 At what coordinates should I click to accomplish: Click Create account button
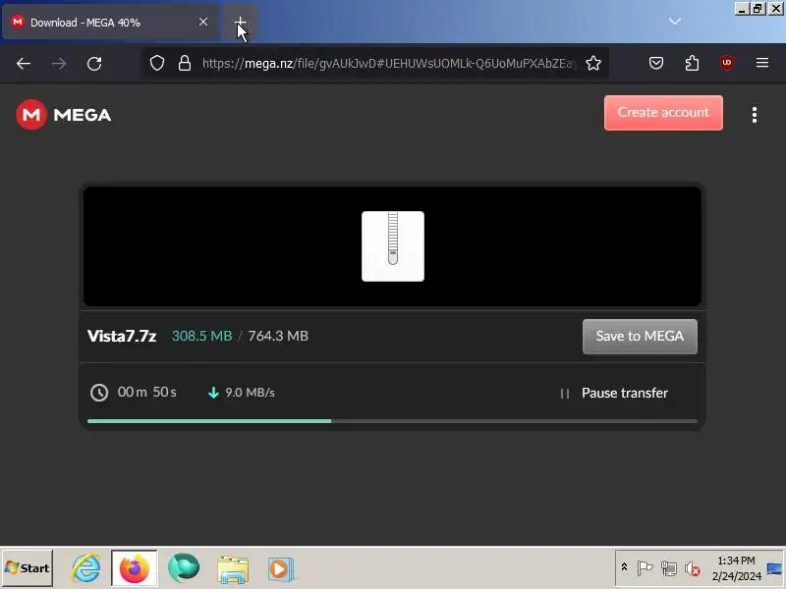point(663,113)
